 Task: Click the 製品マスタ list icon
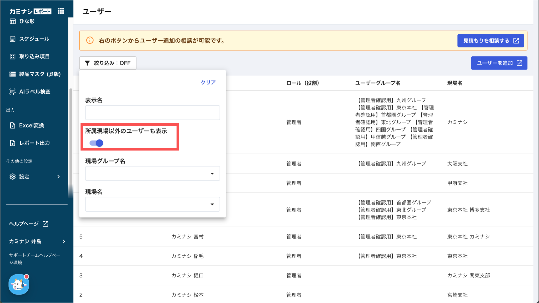click(13, 74)
